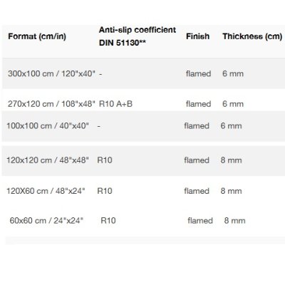Viewport: 285px width, 285px height.
Task: Click 6 mm thickness in 270x120 row
Action: point(233,104)
